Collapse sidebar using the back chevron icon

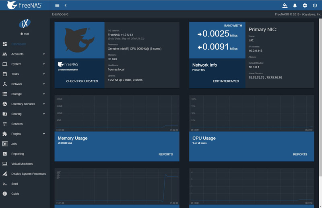click(66, 5)
